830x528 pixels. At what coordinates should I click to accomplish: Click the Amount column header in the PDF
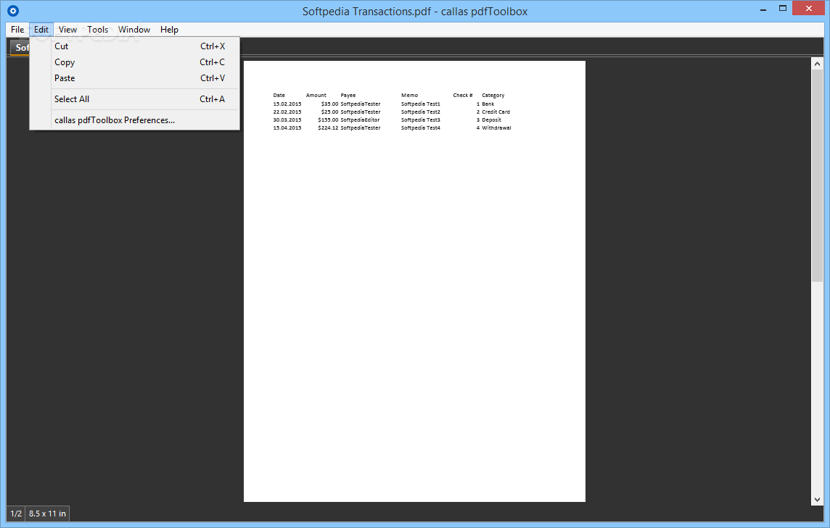pyautogui.click(x=316, y=96)
